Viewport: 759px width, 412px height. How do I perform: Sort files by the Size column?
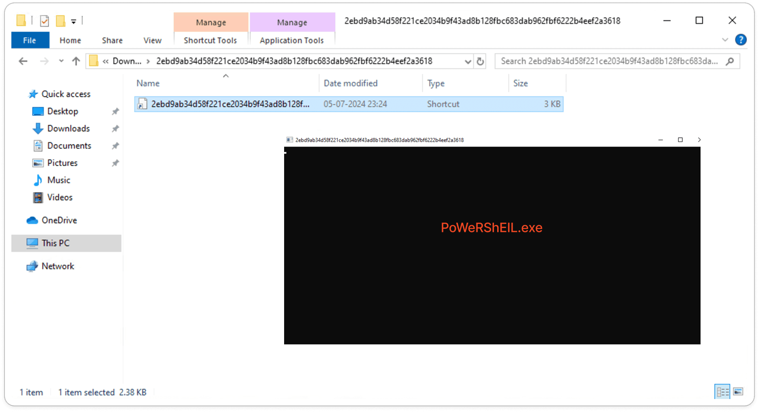pos(520,83)
